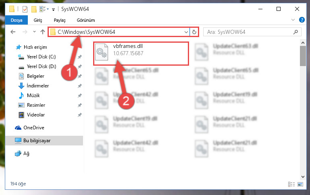Go up one folder with the up arrow

[43, 32]
